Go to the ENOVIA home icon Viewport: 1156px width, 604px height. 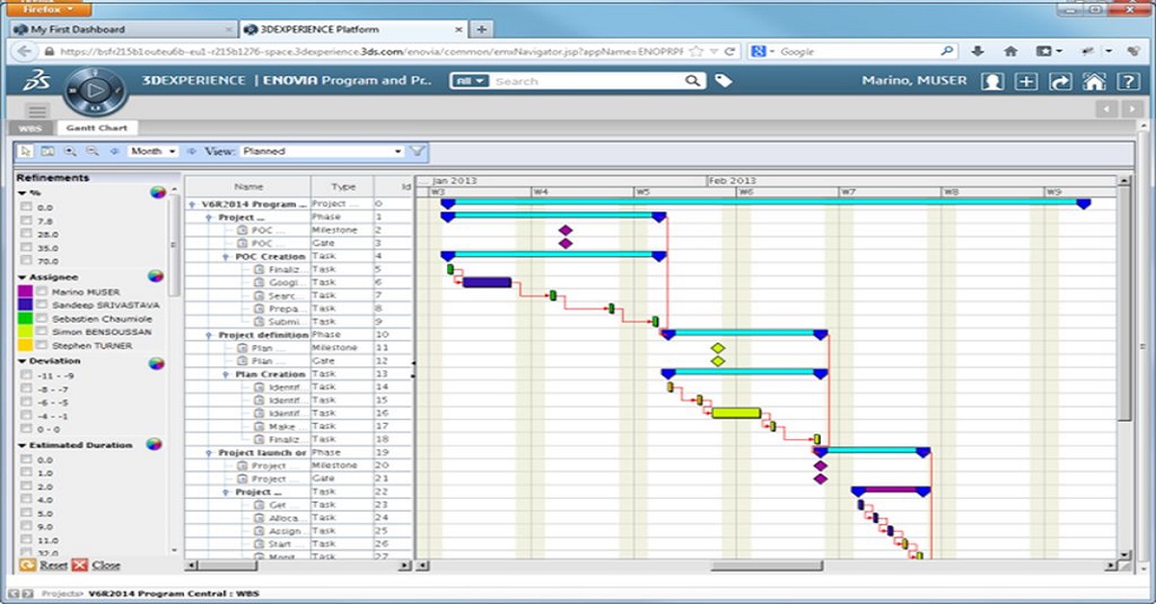click(x=1092, y=81)
